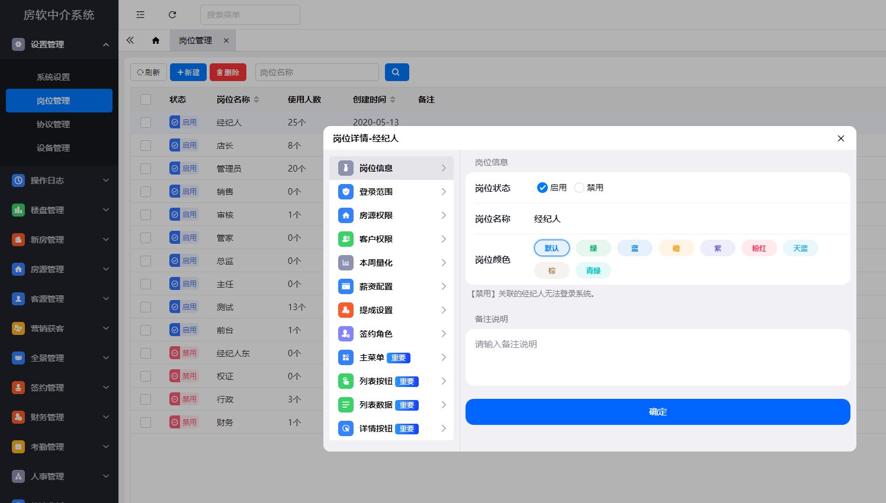Image resolution: width=886 pixels, height=503 pixels.
Task: Choose the 粉红 position color swatch
Action: (759, 248)
